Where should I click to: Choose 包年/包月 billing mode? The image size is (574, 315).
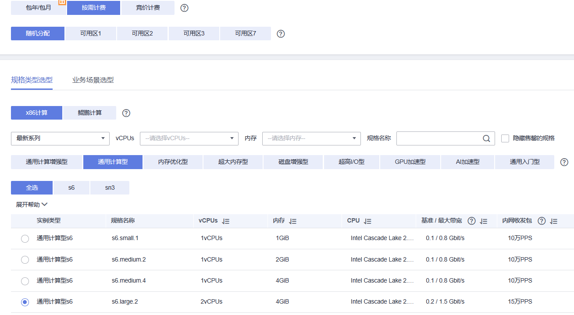[39, 8]
